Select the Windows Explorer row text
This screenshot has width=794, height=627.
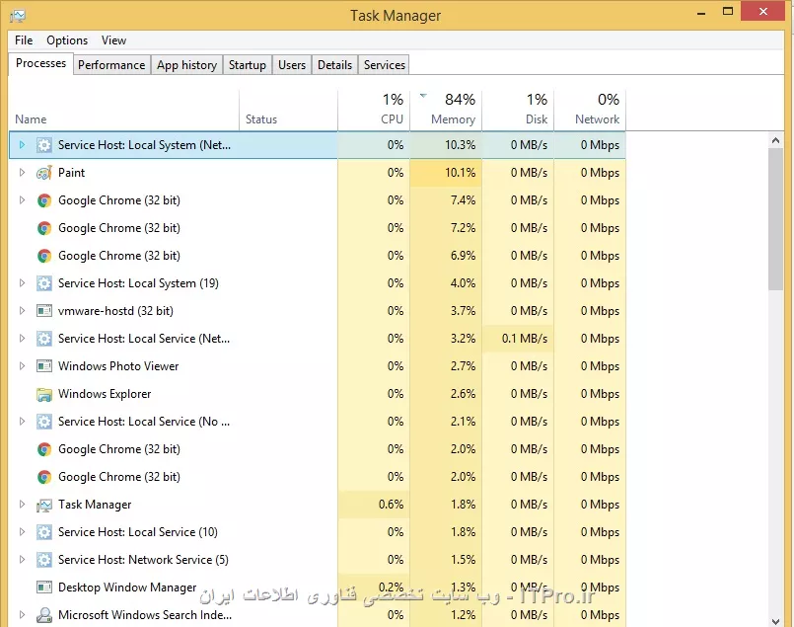tap(105, 394)
